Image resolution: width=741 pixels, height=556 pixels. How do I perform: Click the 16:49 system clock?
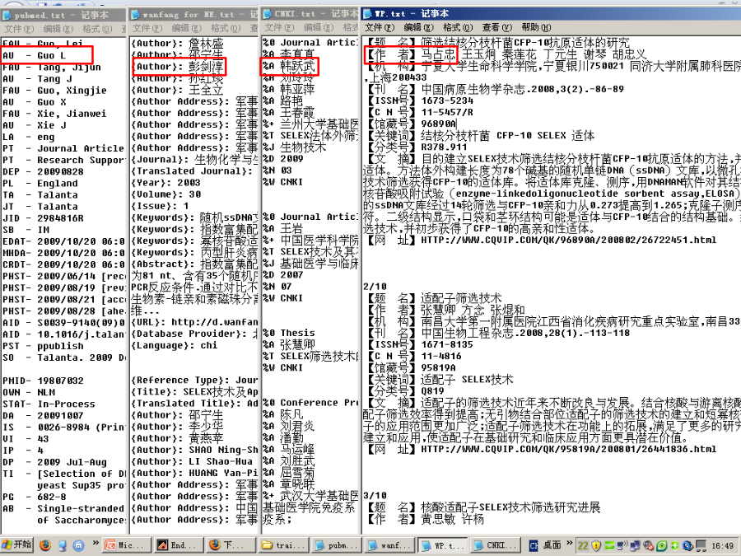tap(723, 545)
